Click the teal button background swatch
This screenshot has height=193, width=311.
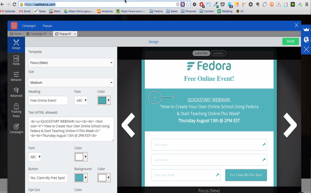coord(79,178)
